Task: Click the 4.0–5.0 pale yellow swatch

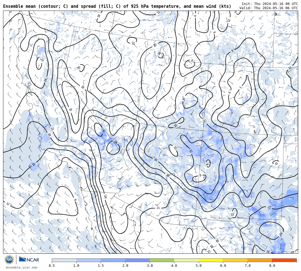Action: tap(186, 260)
